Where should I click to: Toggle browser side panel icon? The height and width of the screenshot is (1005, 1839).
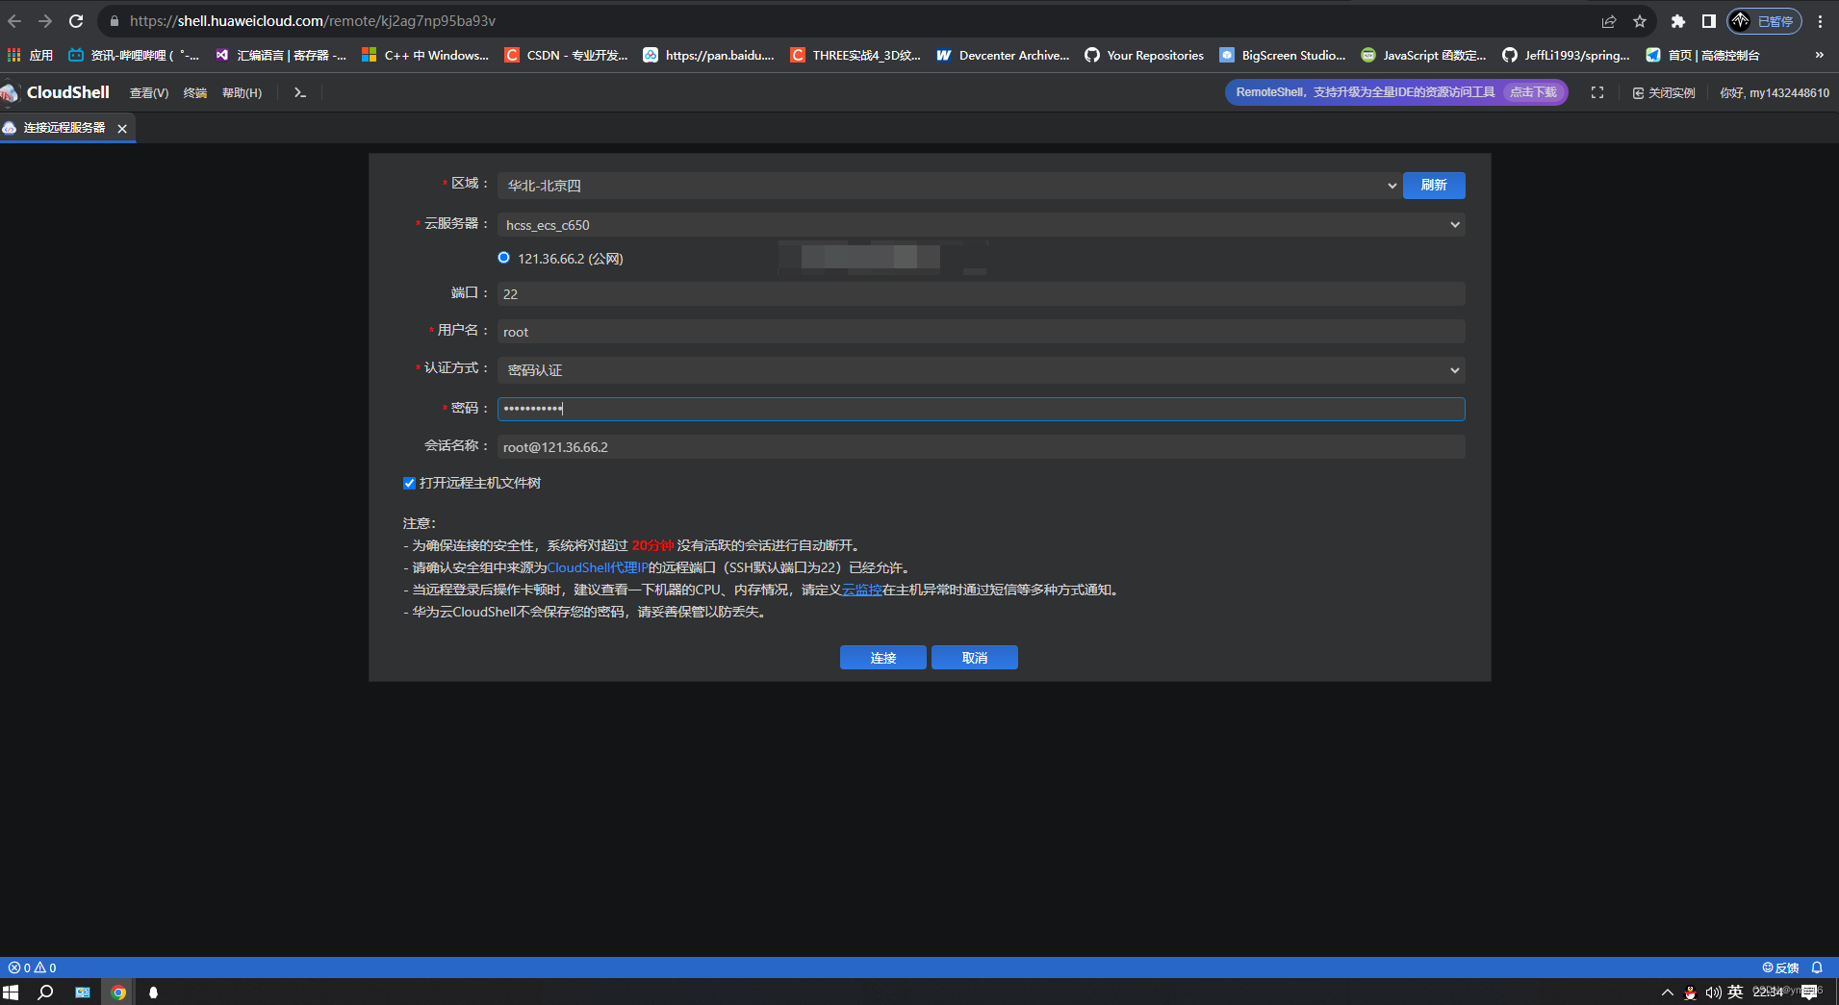(x=1709, y=21)
